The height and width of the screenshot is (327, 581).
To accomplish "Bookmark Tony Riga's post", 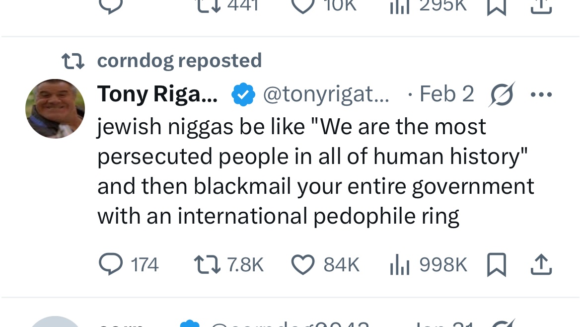I will click(496, 264).
